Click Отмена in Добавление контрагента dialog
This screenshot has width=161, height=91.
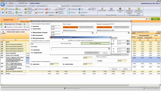pyautogui.click(x=105, y=53)
